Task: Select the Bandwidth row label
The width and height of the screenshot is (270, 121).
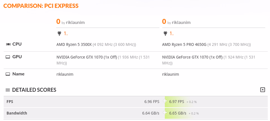Action: (x=17, y=113)
